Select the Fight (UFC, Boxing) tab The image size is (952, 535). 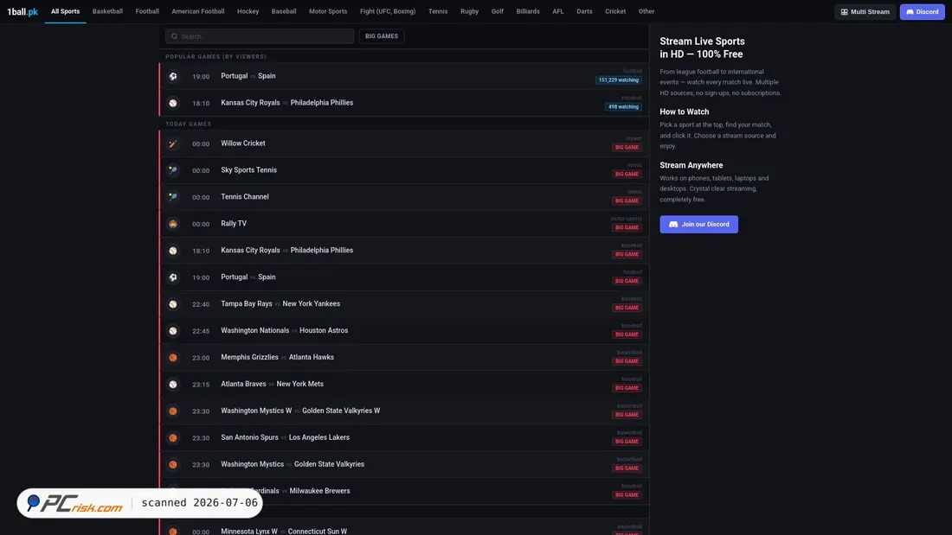coord(388,11)
